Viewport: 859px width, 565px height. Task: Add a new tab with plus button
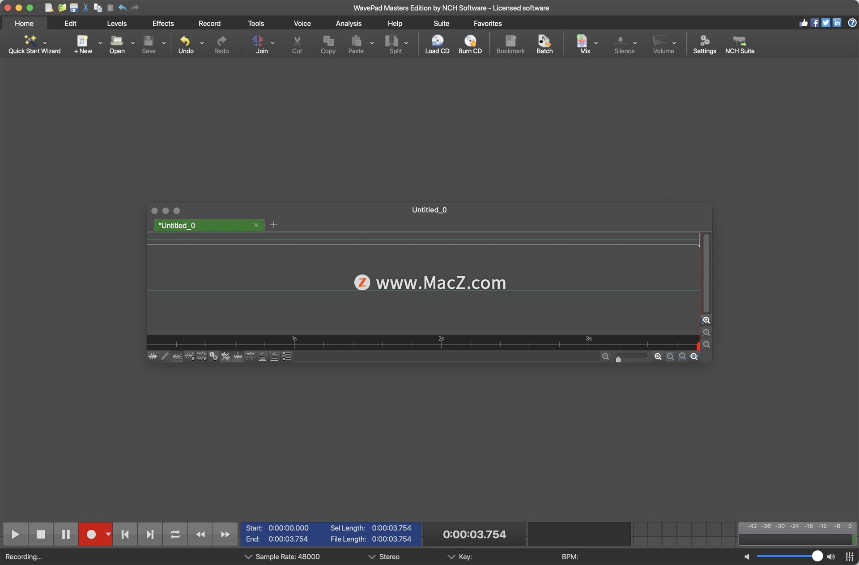273,225
